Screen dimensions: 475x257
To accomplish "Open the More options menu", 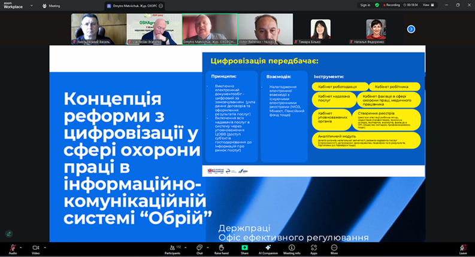I will point(334,249).
